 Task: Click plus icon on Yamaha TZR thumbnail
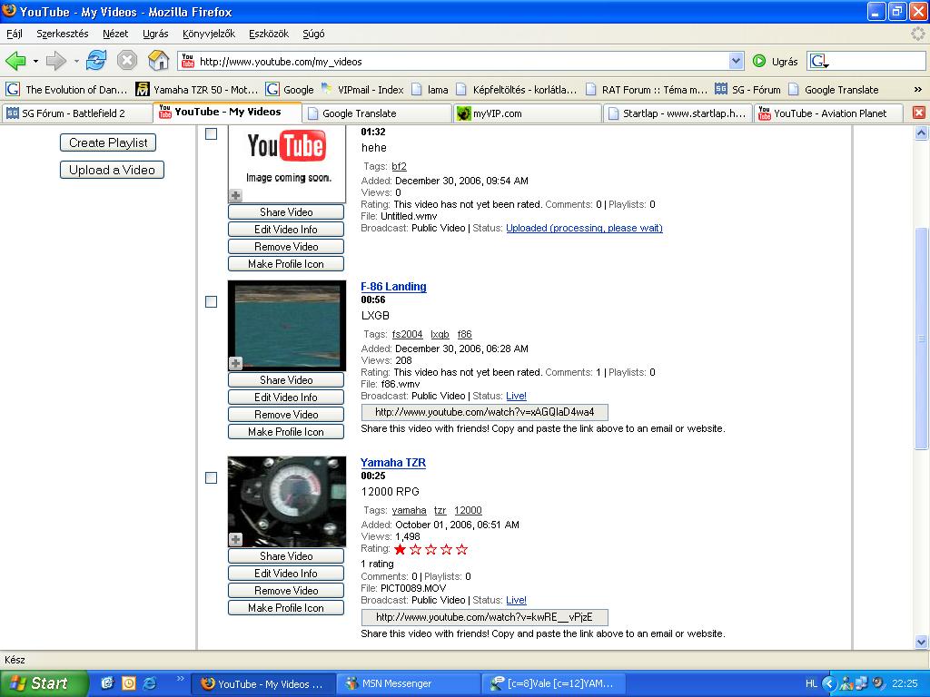235,539
